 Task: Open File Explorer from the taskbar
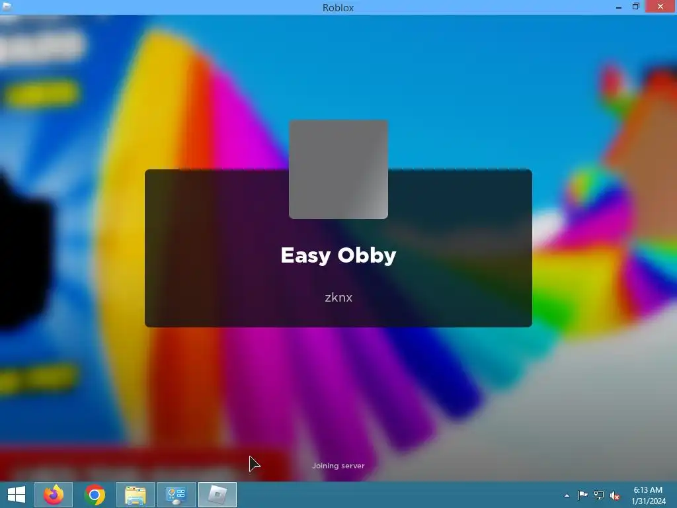coord(136,495)
